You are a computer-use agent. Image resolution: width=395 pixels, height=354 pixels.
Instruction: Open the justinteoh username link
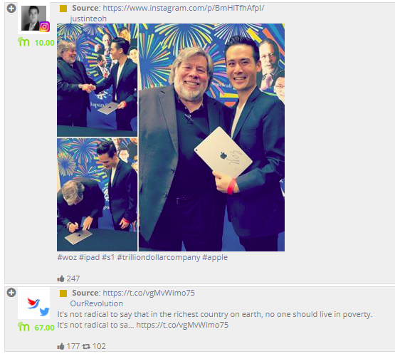tap(88, 19)
